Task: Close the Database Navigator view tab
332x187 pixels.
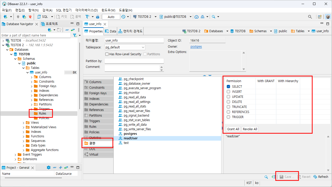Action: coord(37,24)
